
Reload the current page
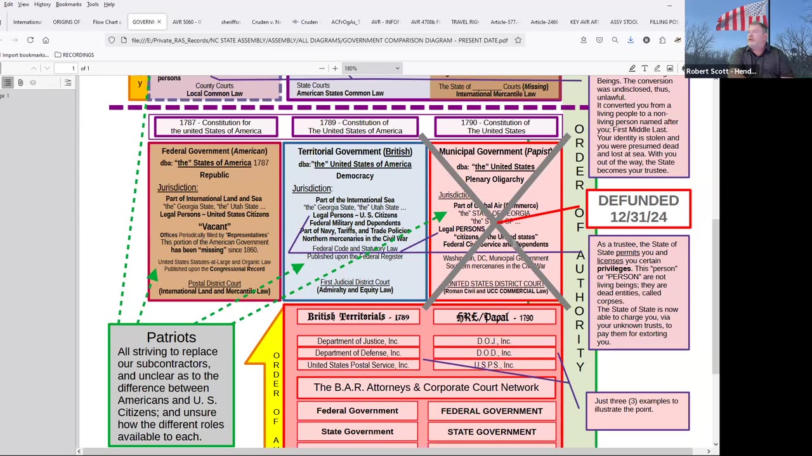(x=30, y=40)
